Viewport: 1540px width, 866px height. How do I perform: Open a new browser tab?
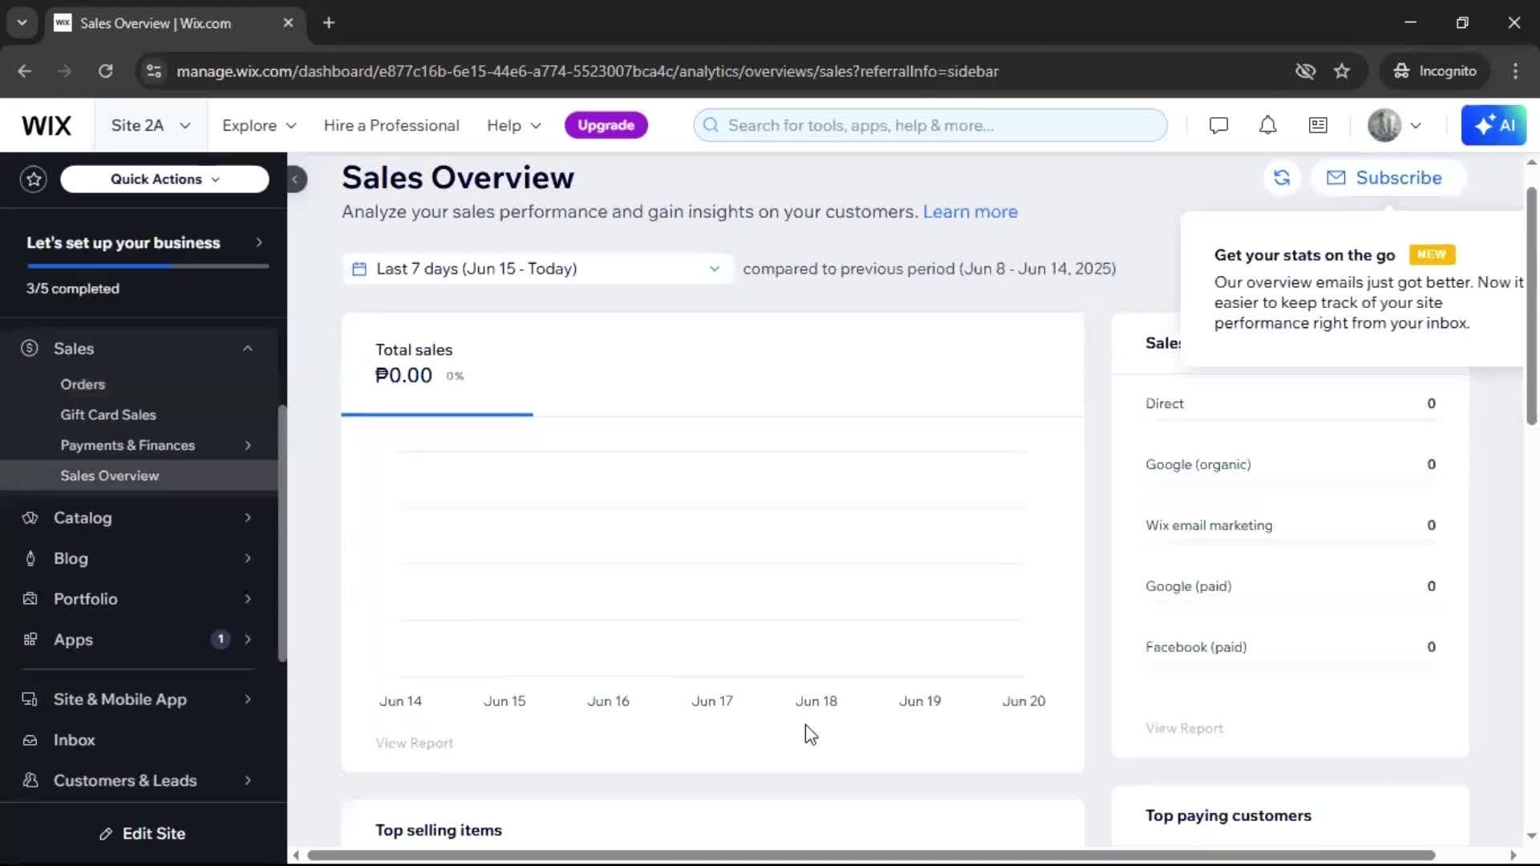pos(329,23)
